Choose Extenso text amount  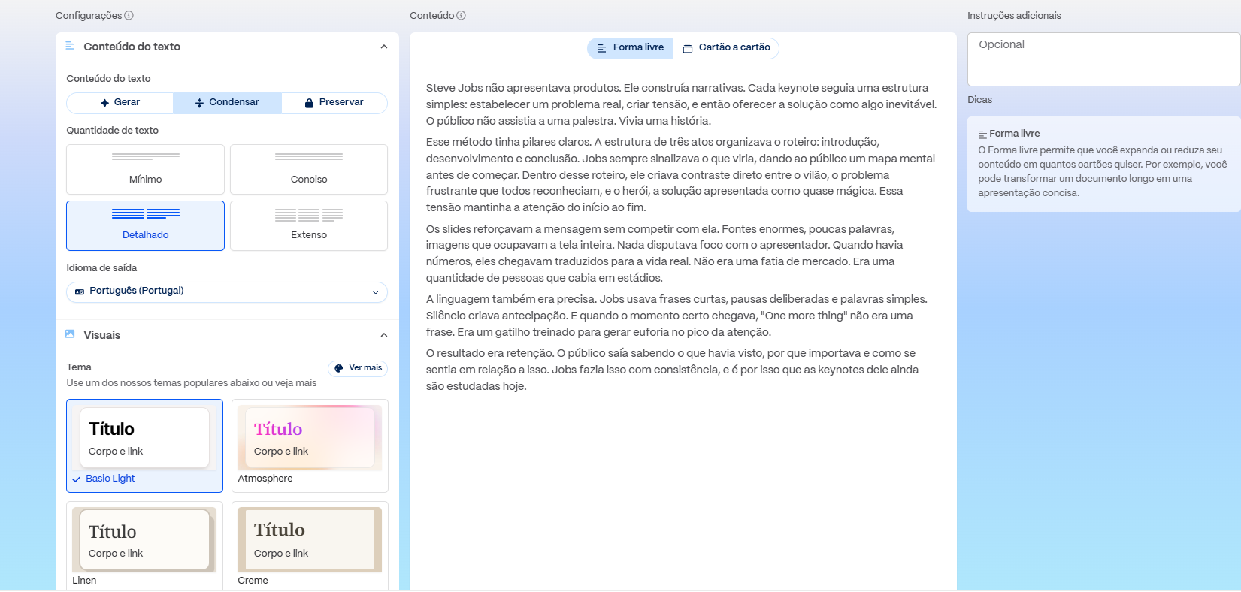tap(309, 225)
